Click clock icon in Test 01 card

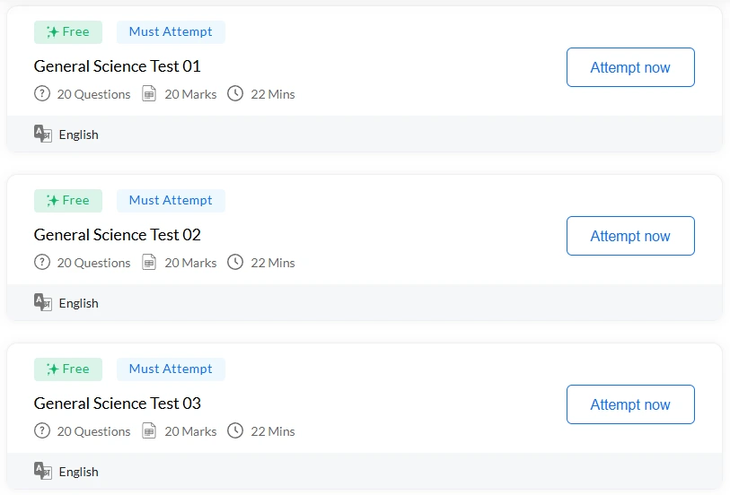point(235,94)
